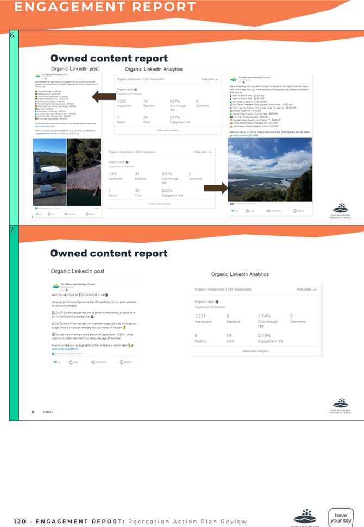
Task: View reactions from Kate Dwyer and 40 others
Action: tap(243, 204)
